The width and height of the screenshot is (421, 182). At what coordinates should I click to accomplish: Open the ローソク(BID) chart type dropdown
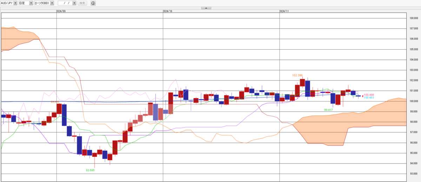coord(44,3)
